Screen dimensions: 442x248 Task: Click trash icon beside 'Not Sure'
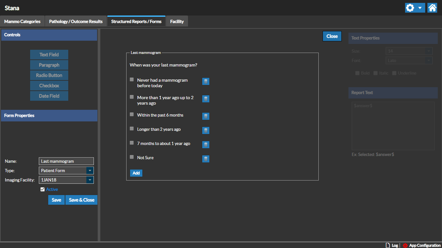pos(205,159)
